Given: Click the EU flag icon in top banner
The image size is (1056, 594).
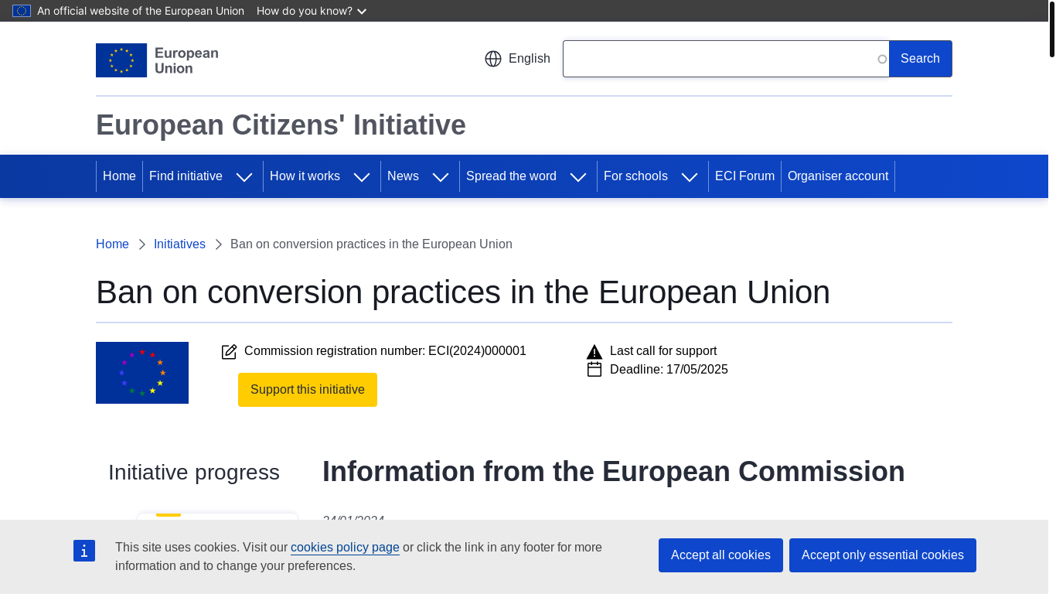Looking at the screenshot, I should [x=22, y=11].
